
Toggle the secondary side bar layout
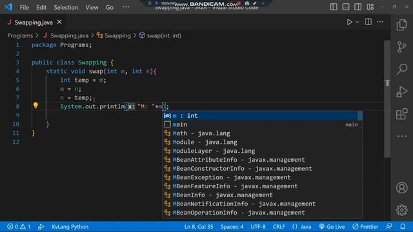[358, 7]
